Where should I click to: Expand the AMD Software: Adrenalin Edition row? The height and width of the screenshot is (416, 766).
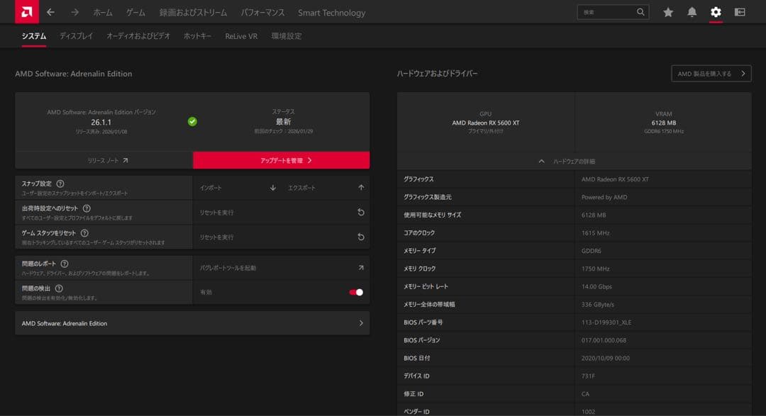[x=360, y=322]
